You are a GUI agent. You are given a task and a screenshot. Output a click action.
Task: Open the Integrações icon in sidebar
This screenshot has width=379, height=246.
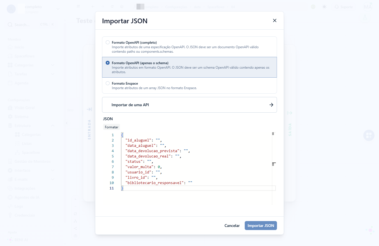(10, 188)
